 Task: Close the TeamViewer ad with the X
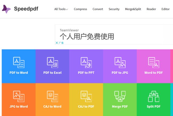click(x=57, y=43)
